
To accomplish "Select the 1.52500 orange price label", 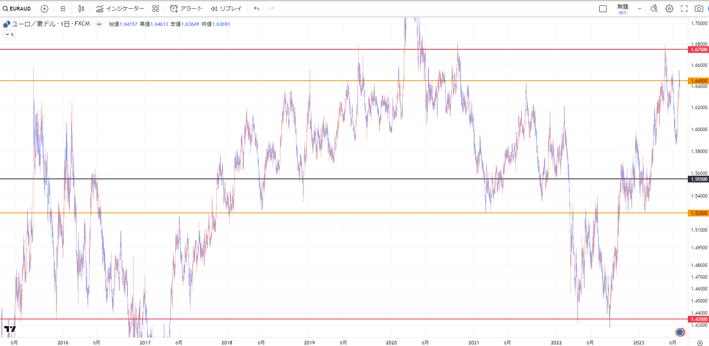I will pos(698,213).
